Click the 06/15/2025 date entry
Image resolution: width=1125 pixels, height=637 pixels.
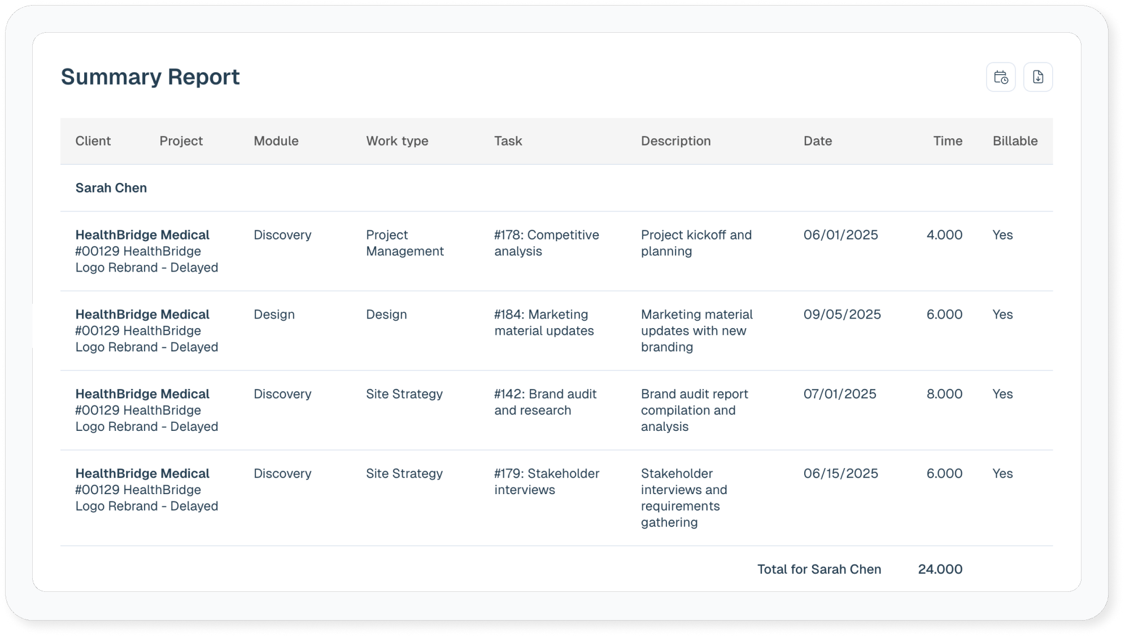840,474
